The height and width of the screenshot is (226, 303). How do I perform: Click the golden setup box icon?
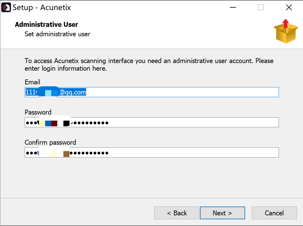click(286, 31)
